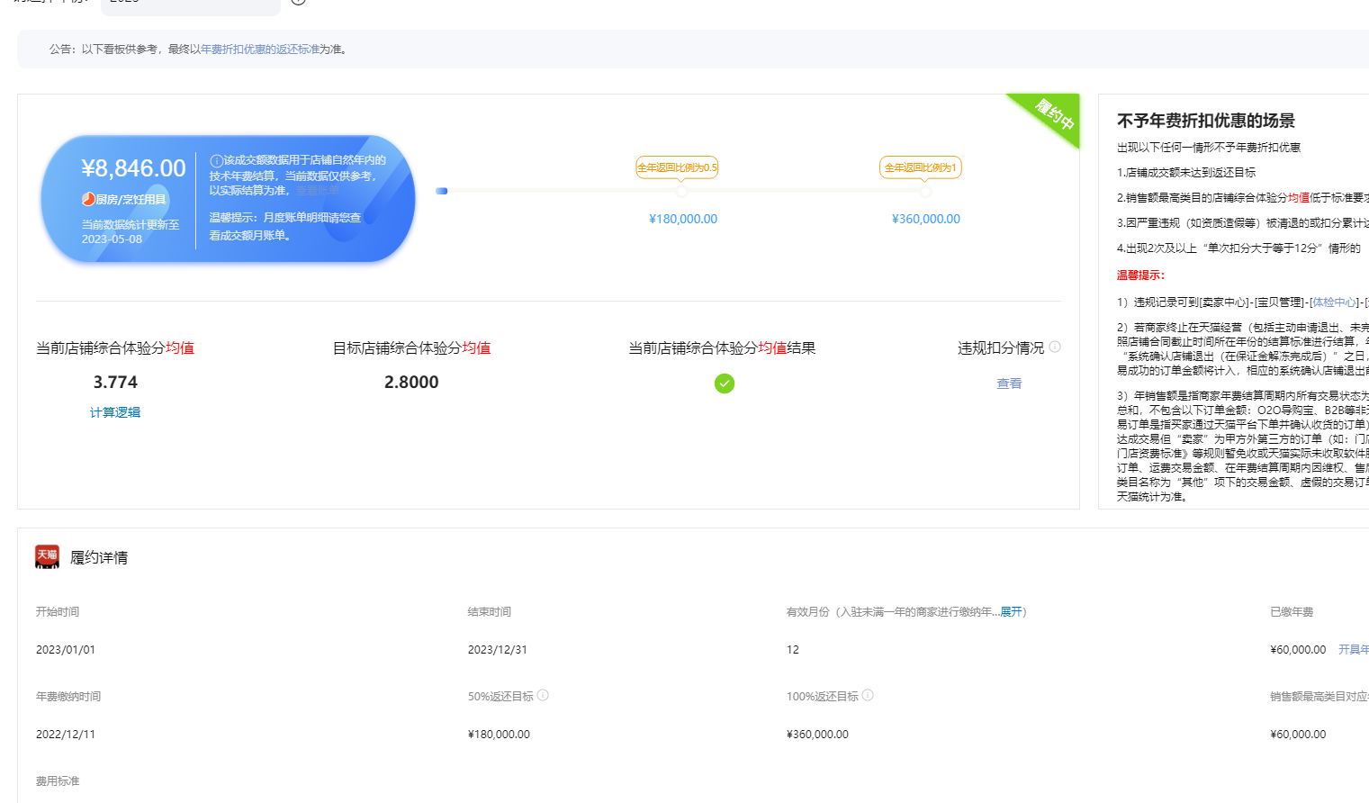1369x803 pixels.
Task: Open the 开具 link next to ¥60,000.00
Action: (x=1353, y=650)
